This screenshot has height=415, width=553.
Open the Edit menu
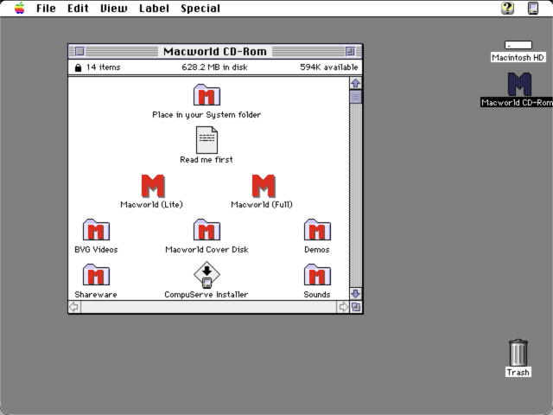click(78, 8)
